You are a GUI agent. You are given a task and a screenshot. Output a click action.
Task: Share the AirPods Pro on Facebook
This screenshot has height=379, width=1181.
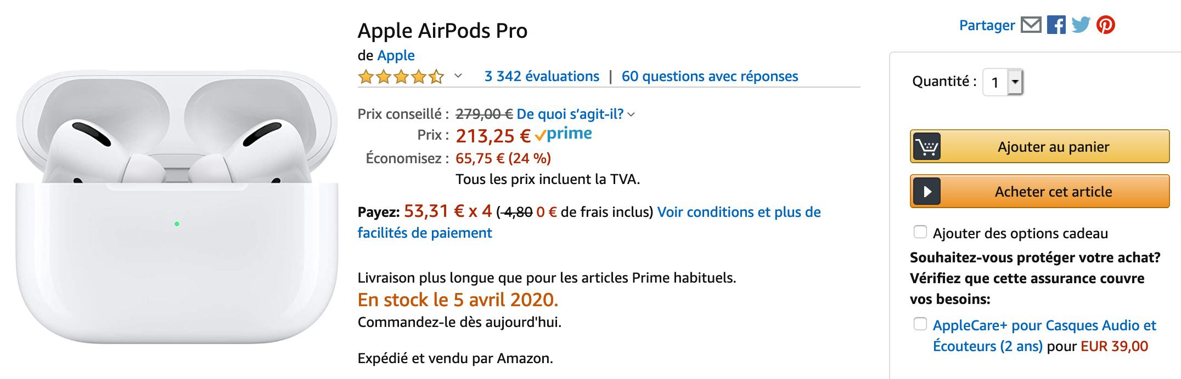coord(1057,24)
